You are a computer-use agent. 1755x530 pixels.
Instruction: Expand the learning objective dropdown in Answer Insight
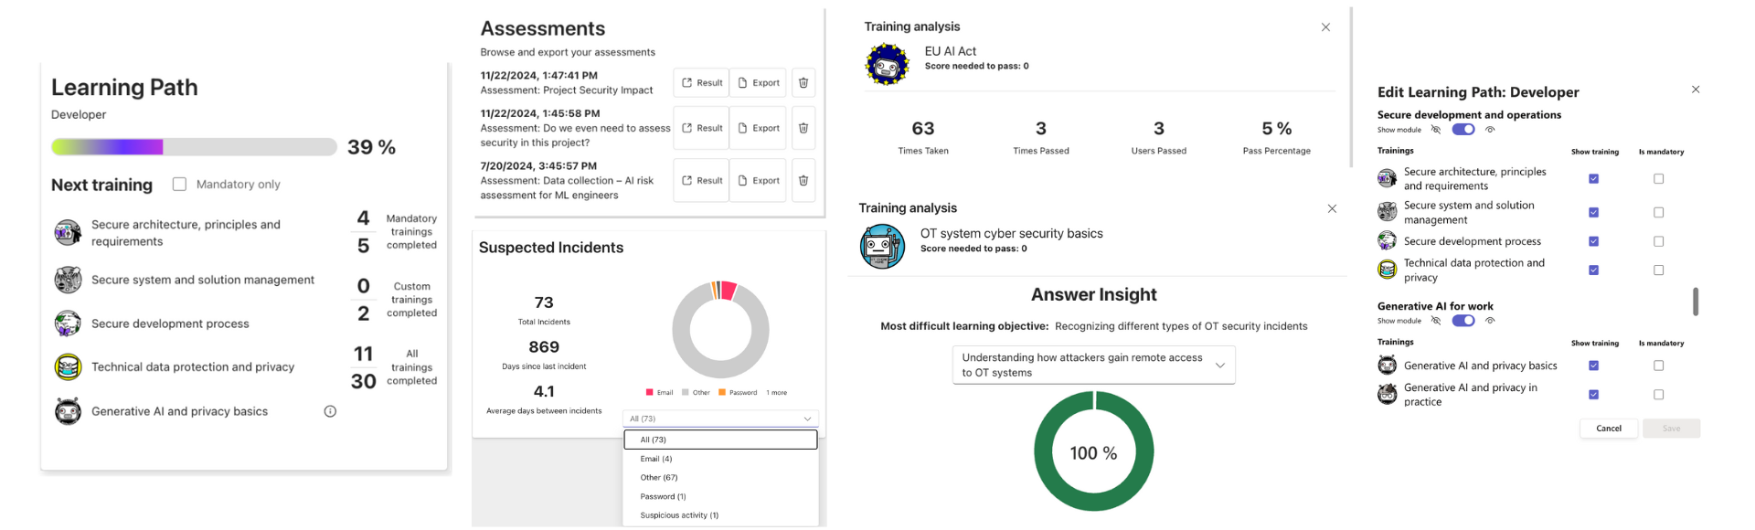pyautogui.click(x=1093, y=365)
